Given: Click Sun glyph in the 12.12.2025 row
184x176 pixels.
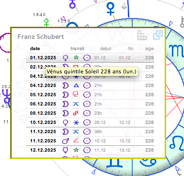Looking at the screenshot, I should click(x=87, y=150).
